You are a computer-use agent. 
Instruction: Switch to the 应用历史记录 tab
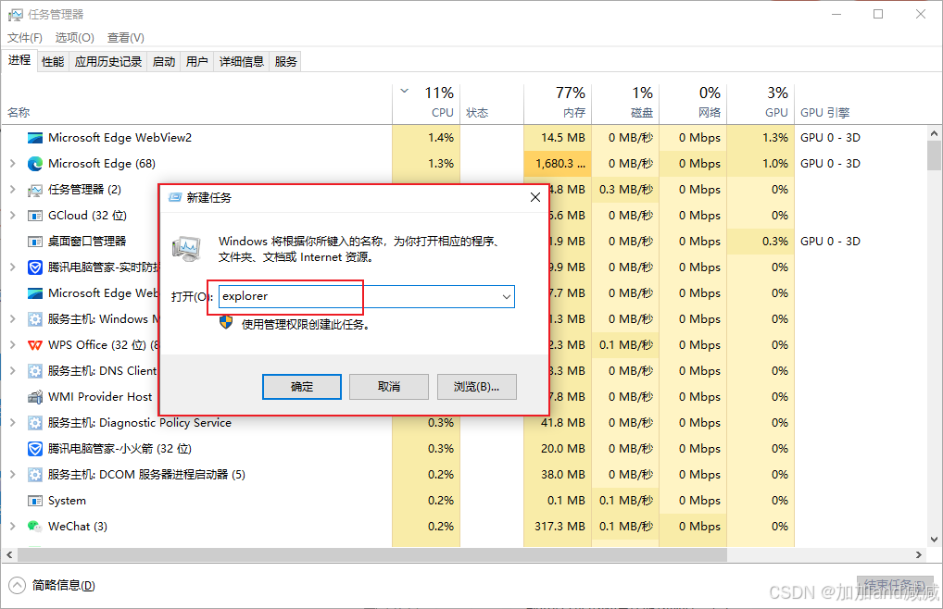(x=108, y=61)
